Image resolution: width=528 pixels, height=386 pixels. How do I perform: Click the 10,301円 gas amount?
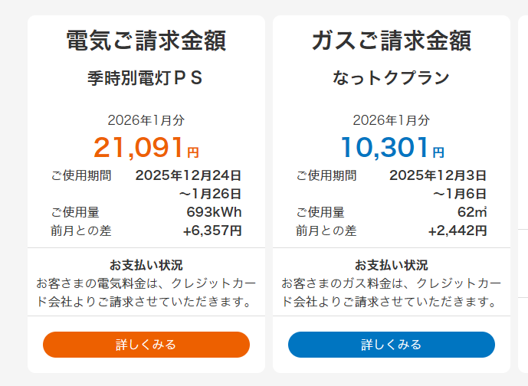391,146
